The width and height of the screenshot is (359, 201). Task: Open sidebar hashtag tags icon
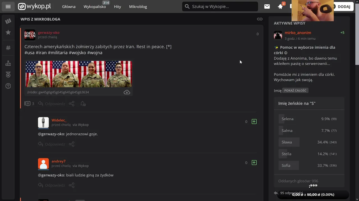[x=8, y=48]
